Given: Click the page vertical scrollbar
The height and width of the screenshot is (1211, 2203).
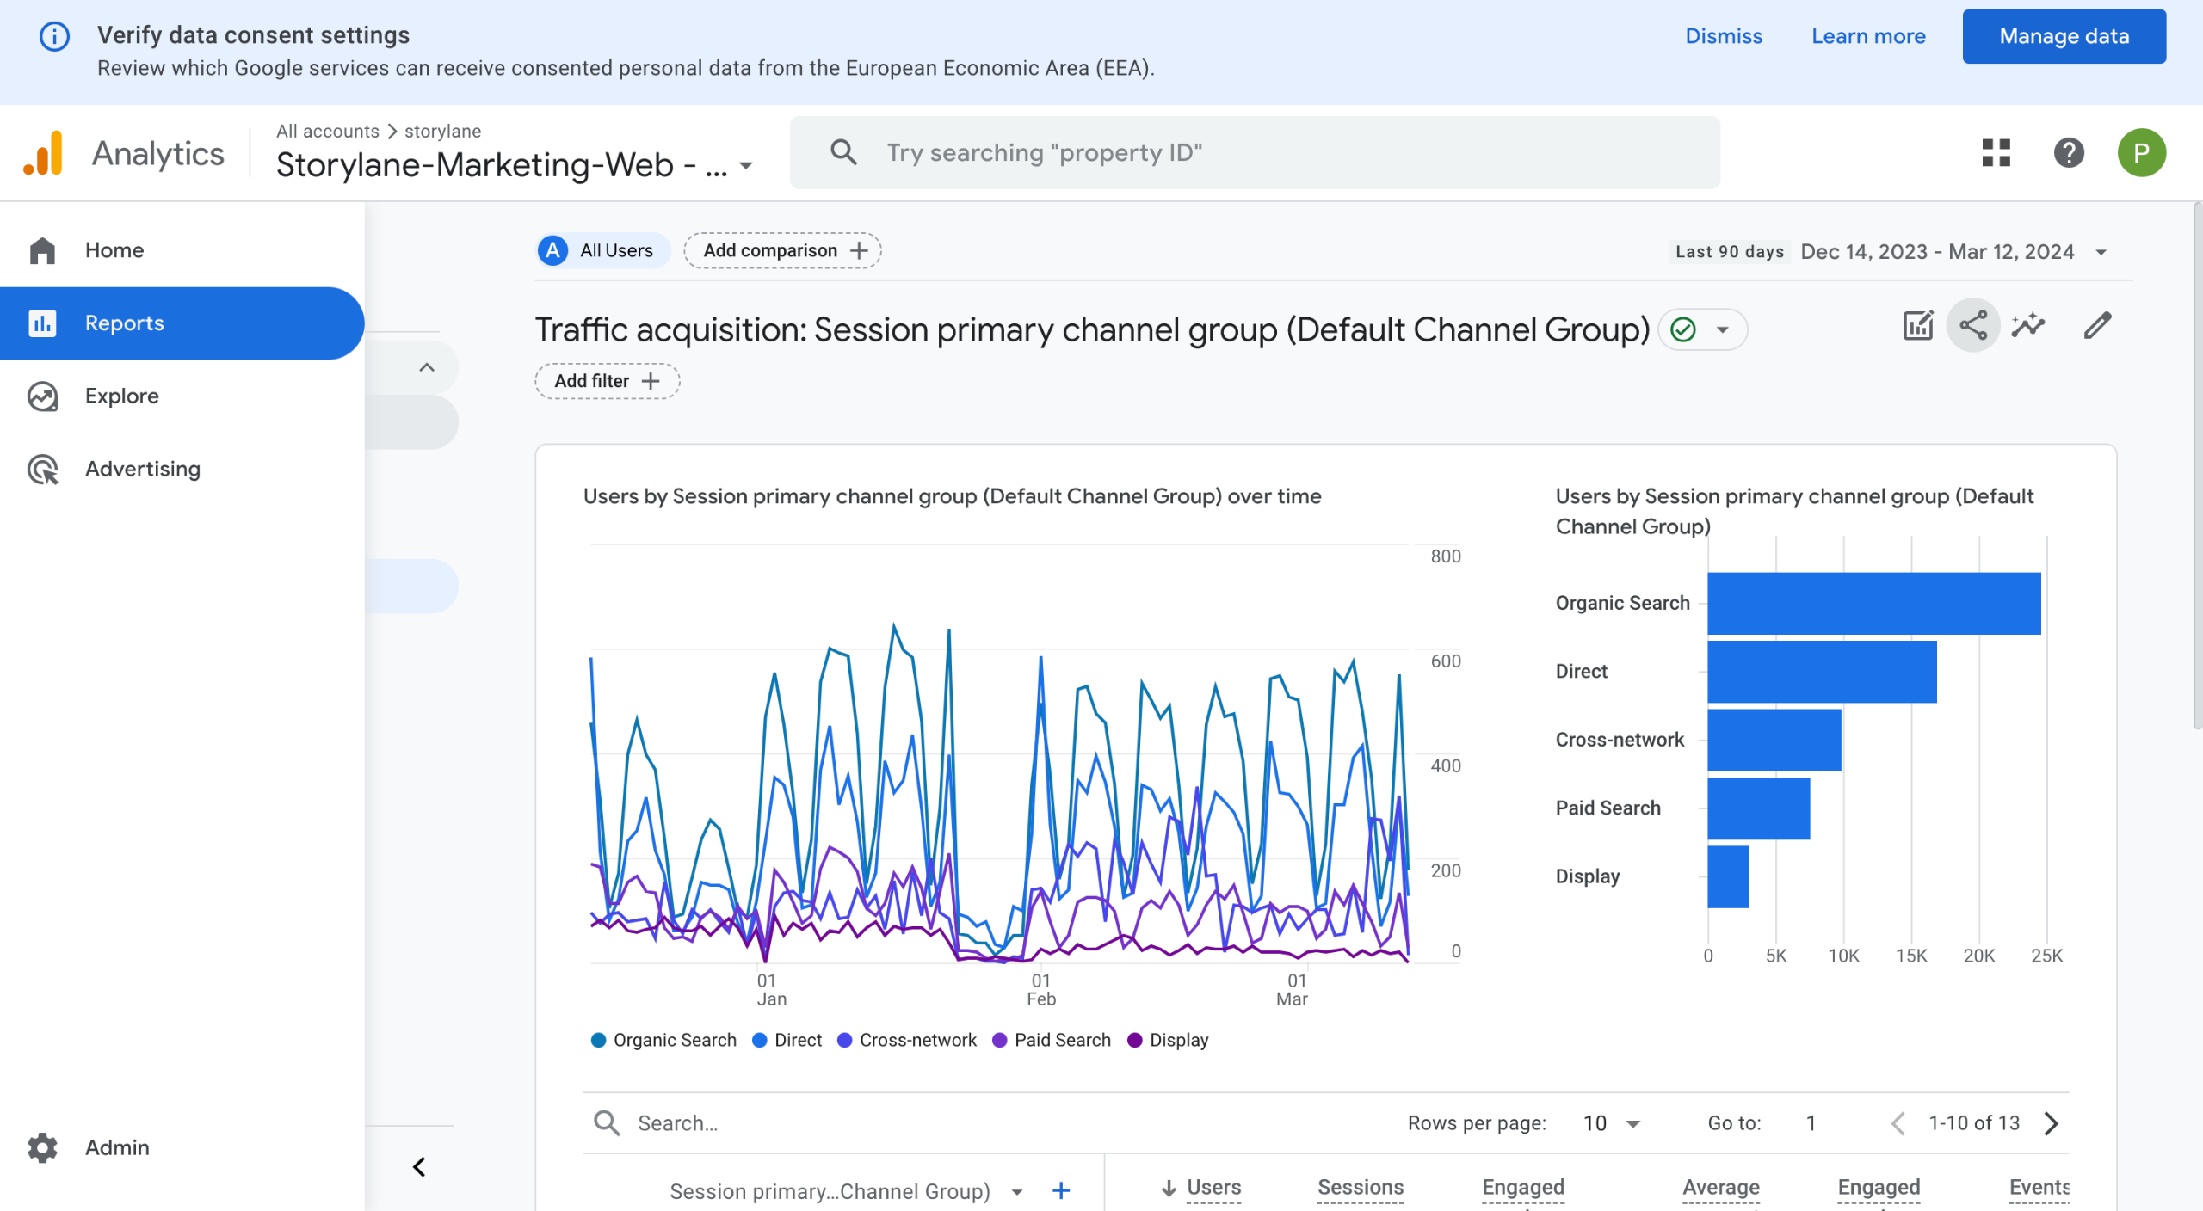Looking at the screenshot, I should 2197,467.
